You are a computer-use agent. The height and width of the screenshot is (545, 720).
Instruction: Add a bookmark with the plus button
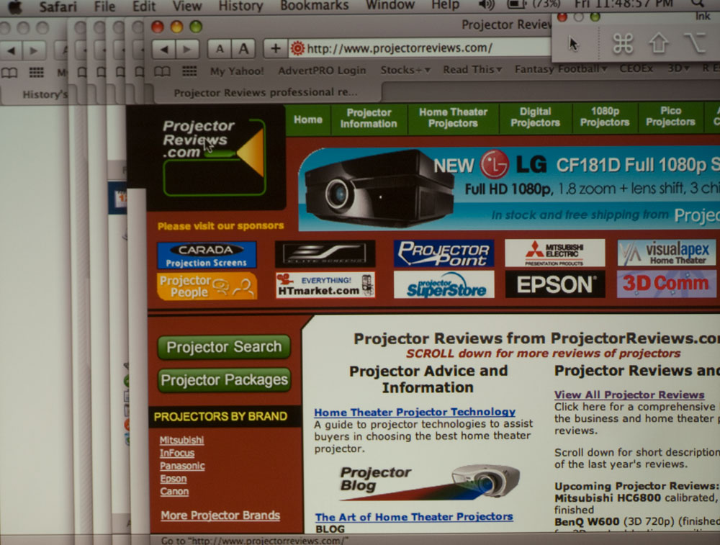pos(276,48)
